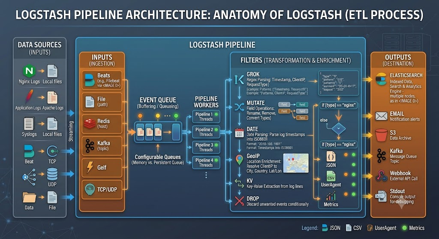
Task: Select the JSON braces icon in Filters
Action: tap(331, 156)
